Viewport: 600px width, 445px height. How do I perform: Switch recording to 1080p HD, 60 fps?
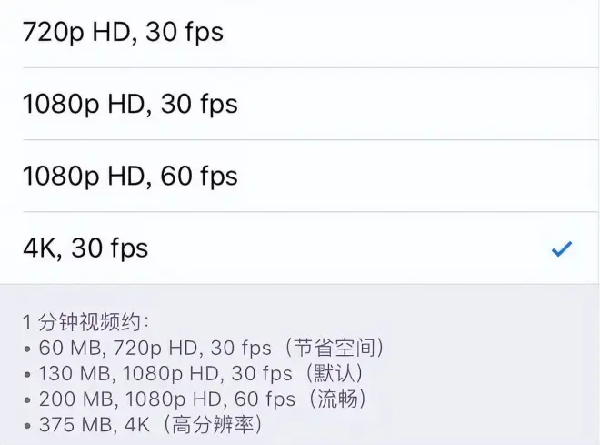click(130, 176)
